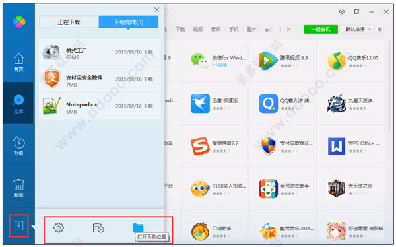The height and width of the screenshot is (247, 396).
Task: Click the 酷我音乐2015 icon
Action: [268, 231]
